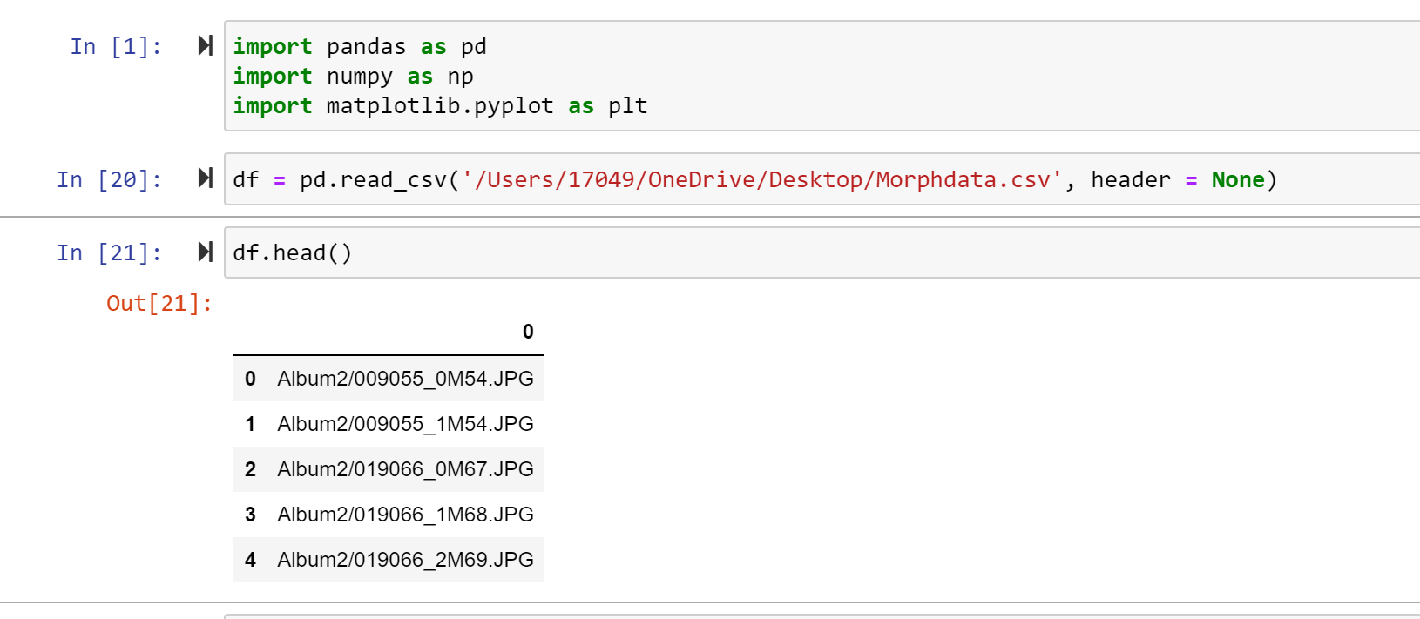1420x619 pixels.
Task: Click row index 3 in dataframe output
Action: (250, 515)
